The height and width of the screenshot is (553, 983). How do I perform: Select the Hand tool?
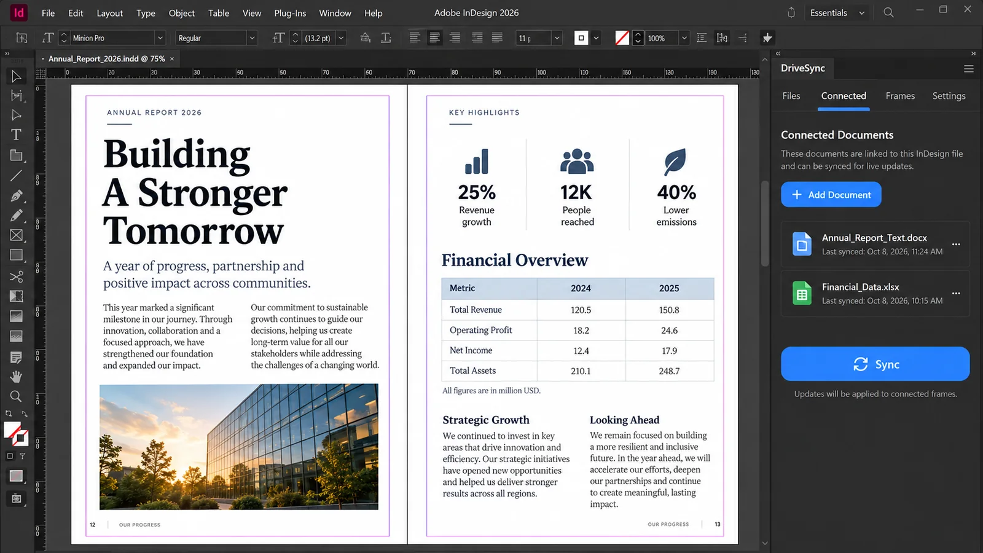[x=16, y=376]
